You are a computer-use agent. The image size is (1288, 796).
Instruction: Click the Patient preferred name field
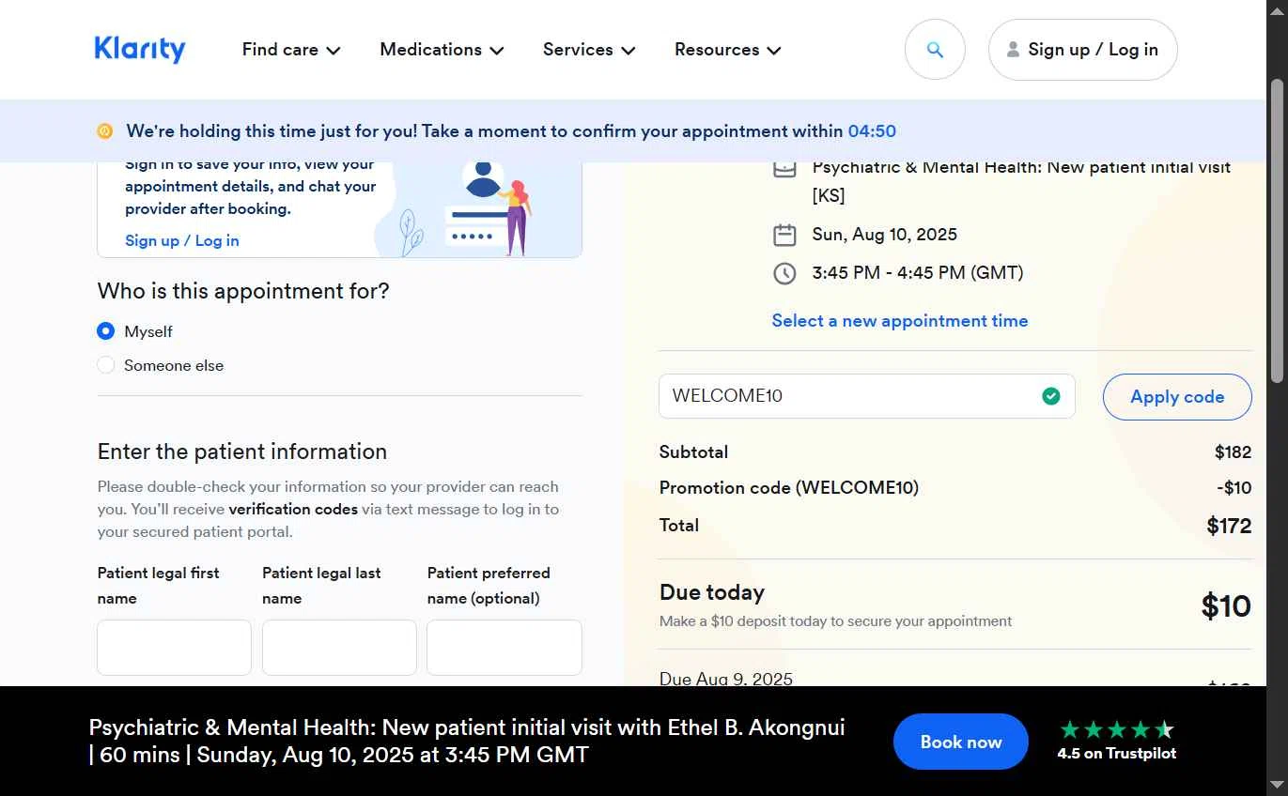pos(504,648)
